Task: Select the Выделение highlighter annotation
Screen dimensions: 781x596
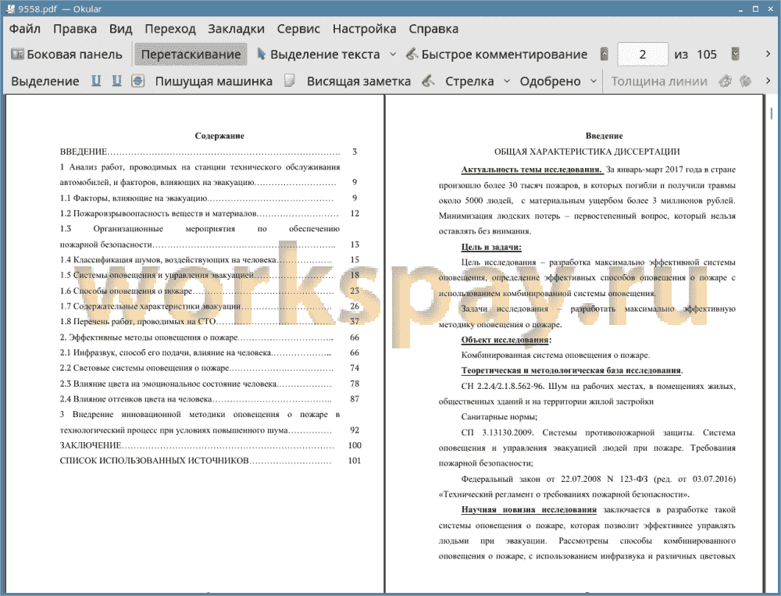Action: (45, 81)
